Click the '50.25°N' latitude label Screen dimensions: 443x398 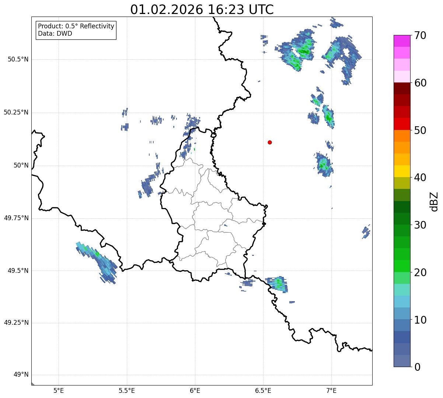tap(16, 112)
